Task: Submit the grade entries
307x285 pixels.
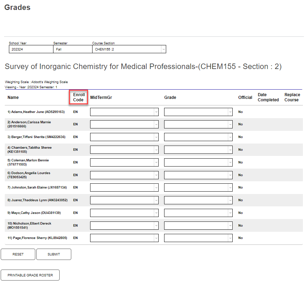Action: tap(53, 254)
